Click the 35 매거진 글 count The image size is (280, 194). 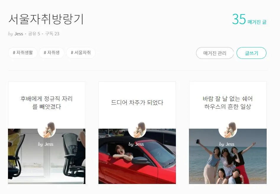pyautogui.click(x=249, y=19)
